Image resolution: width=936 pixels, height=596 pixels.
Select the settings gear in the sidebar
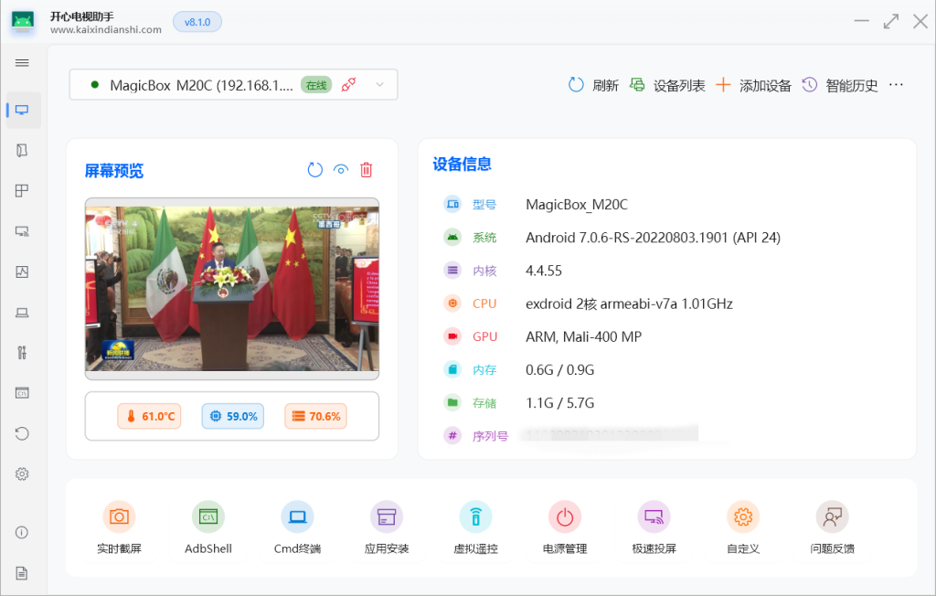tap(22, 474)
